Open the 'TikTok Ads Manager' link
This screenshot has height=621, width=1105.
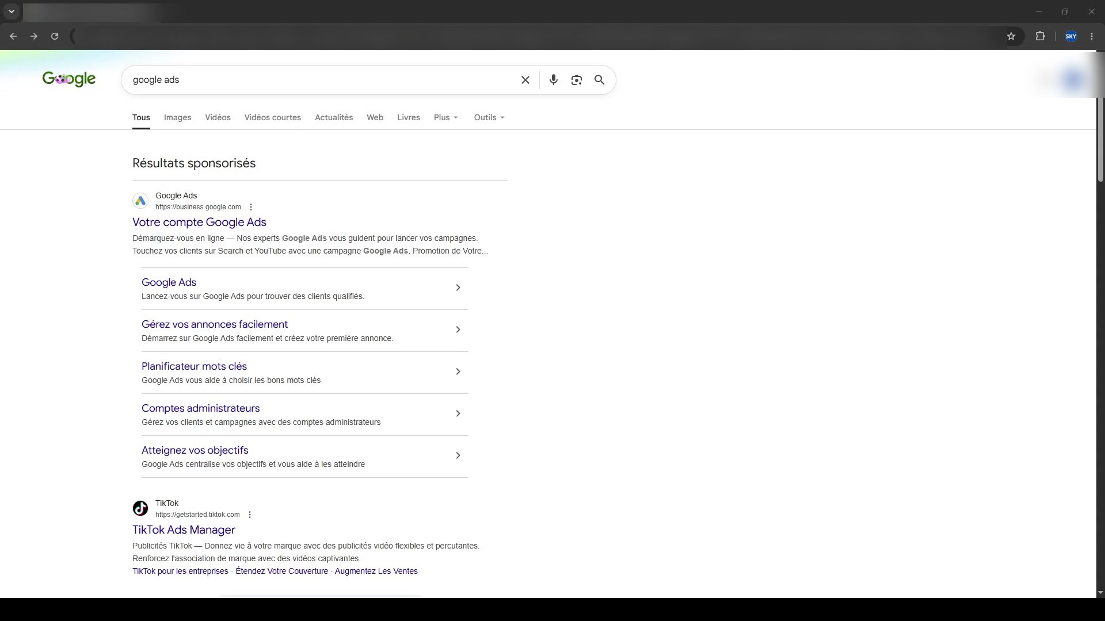[x=184, y=530]
